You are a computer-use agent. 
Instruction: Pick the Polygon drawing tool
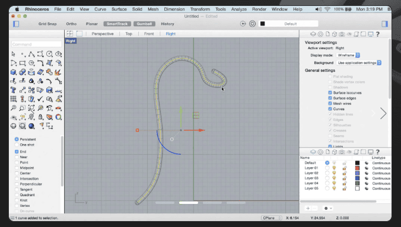coord(31,63)
